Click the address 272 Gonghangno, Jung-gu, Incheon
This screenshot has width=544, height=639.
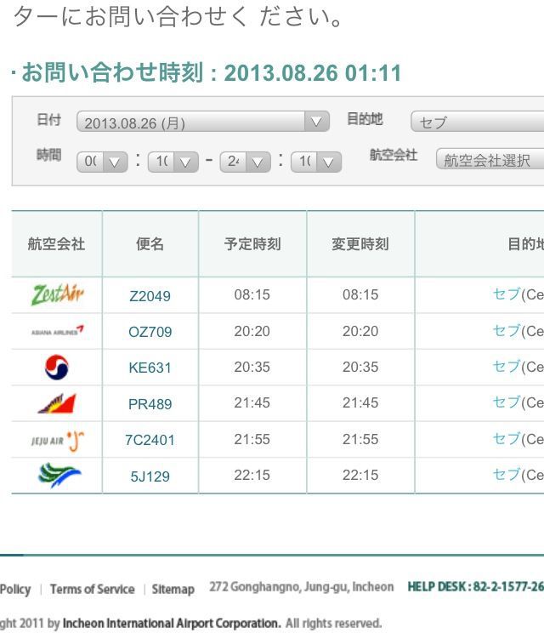[x=301, y=587]
